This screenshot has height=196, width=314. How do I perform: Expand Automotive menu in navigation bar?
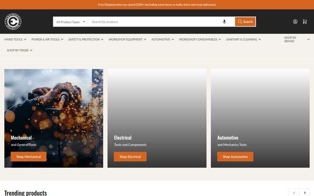pyautogui.click(x=163, y=39)
